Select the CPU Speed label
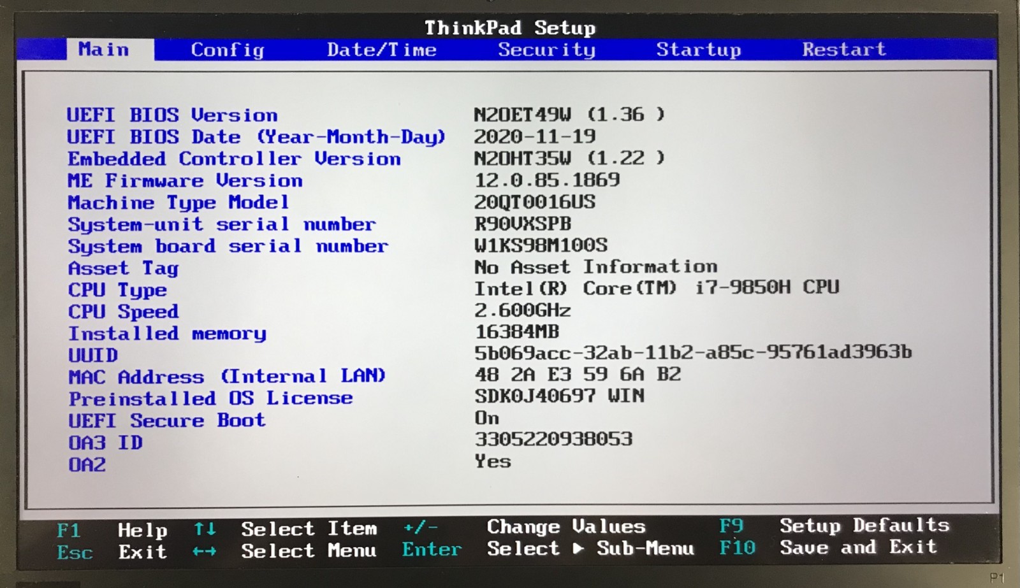This screenshot has height=588, width=1020. click(123, 312)
